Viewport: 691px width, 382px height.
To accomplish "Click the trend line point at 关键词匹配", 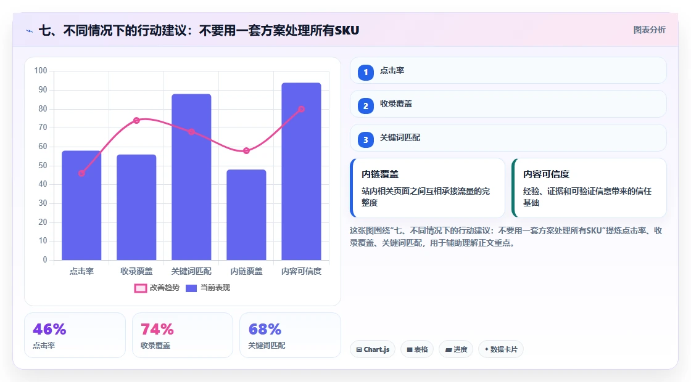I will [x=191, y=132].
